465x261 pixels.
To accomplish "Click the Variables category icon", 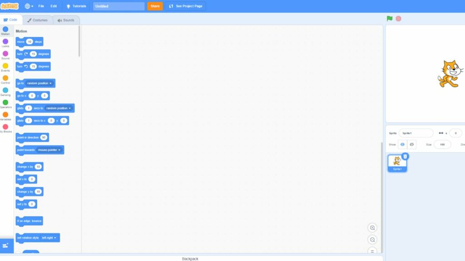I will [x=5, y=115].
